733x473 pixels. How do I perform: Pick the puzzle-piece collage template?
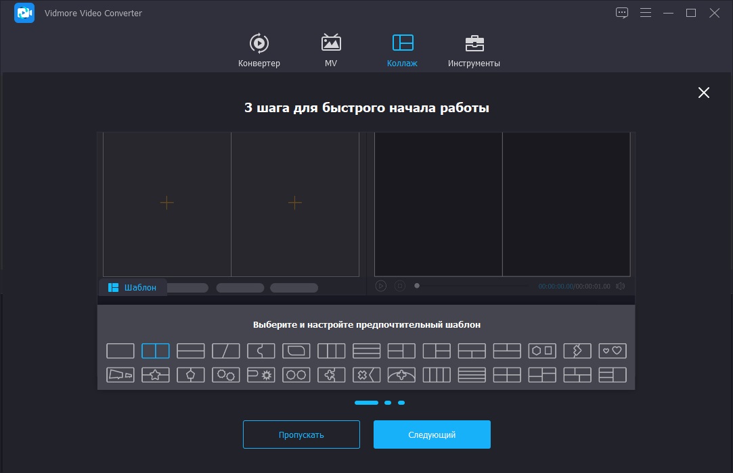point(331,374)
